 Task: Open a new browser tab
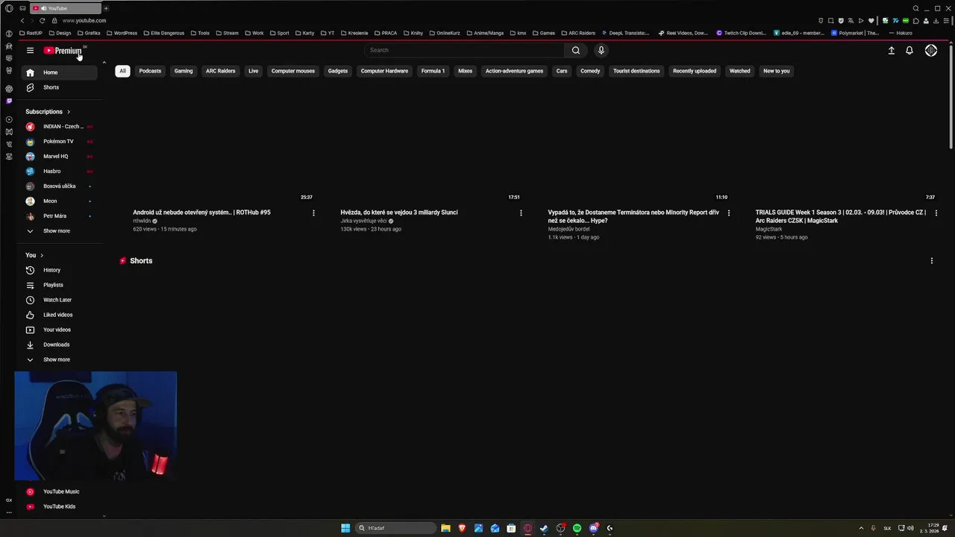106,8
